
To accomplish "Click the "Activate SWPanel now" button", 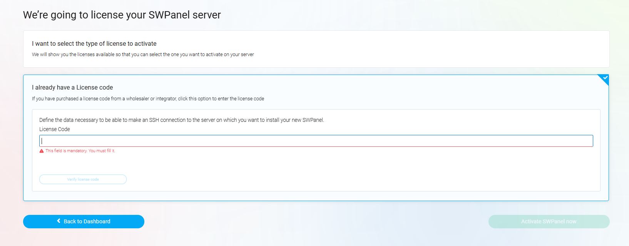I will 549,221.
